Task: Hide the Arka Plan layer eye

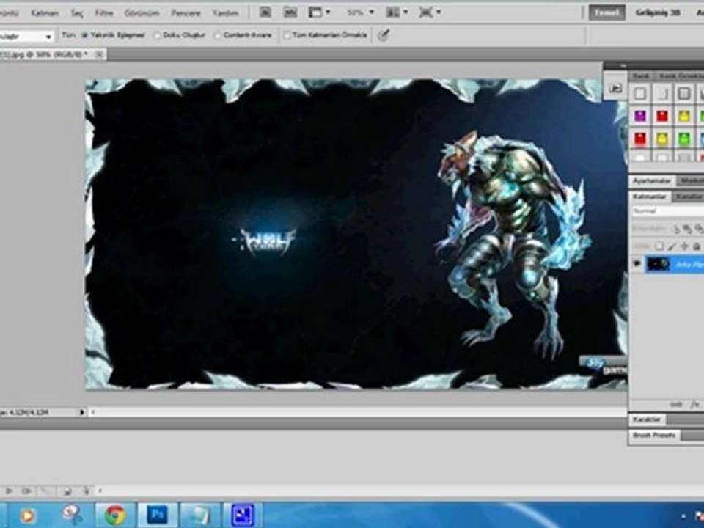Action: pyautogui.click(x=637, y=263)
